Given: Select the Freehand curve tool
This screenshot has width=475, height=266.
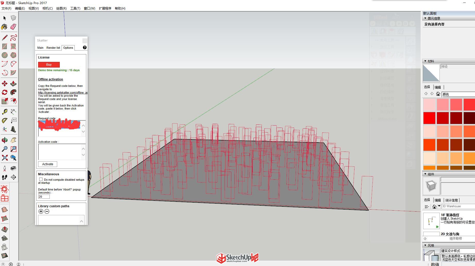Looking at the screenshot, I should (x=13, y=38).
